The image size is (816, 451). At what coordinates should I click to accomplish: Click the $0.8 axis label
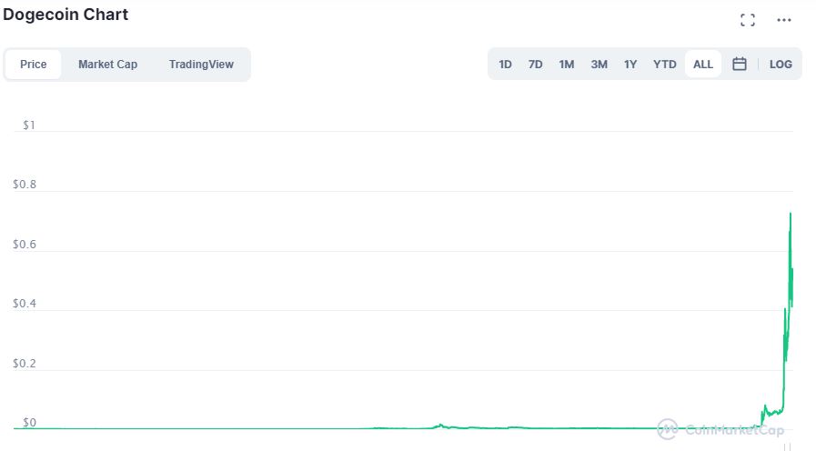coord(25,185)
